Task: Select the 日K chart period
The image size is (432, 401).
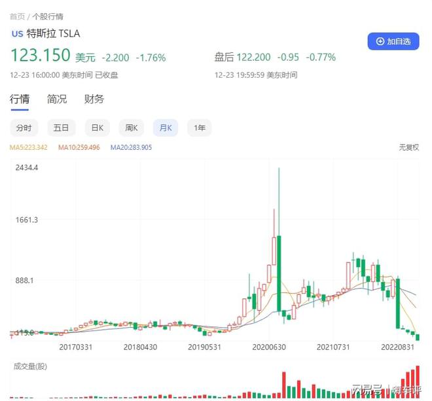Action: coord(98,128)
